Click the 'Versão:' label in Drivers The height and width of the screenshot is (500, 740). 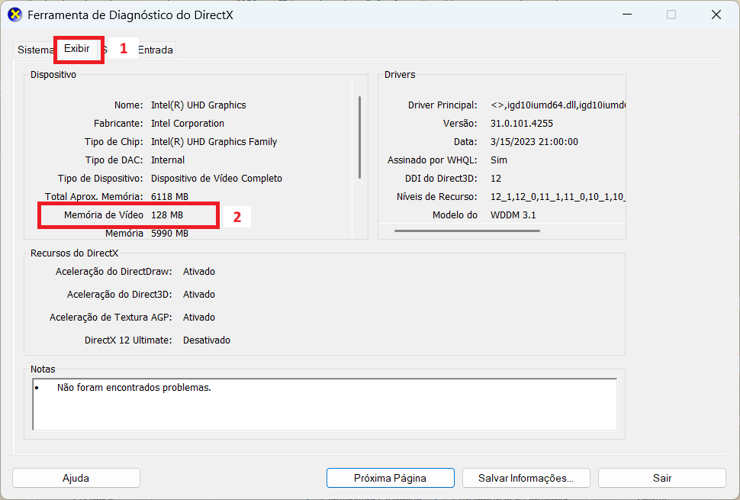[460, 123]
